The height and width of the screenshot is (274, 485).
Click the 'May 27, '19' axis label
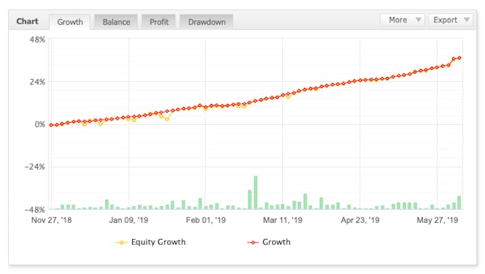(437, 220)
